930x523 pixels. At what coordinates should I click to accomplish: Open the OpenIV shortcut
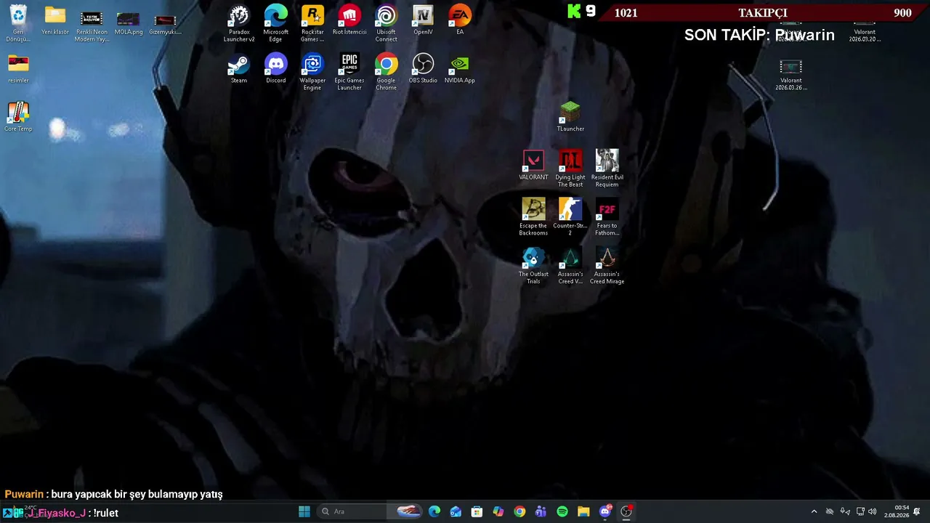tap(423, 20)
